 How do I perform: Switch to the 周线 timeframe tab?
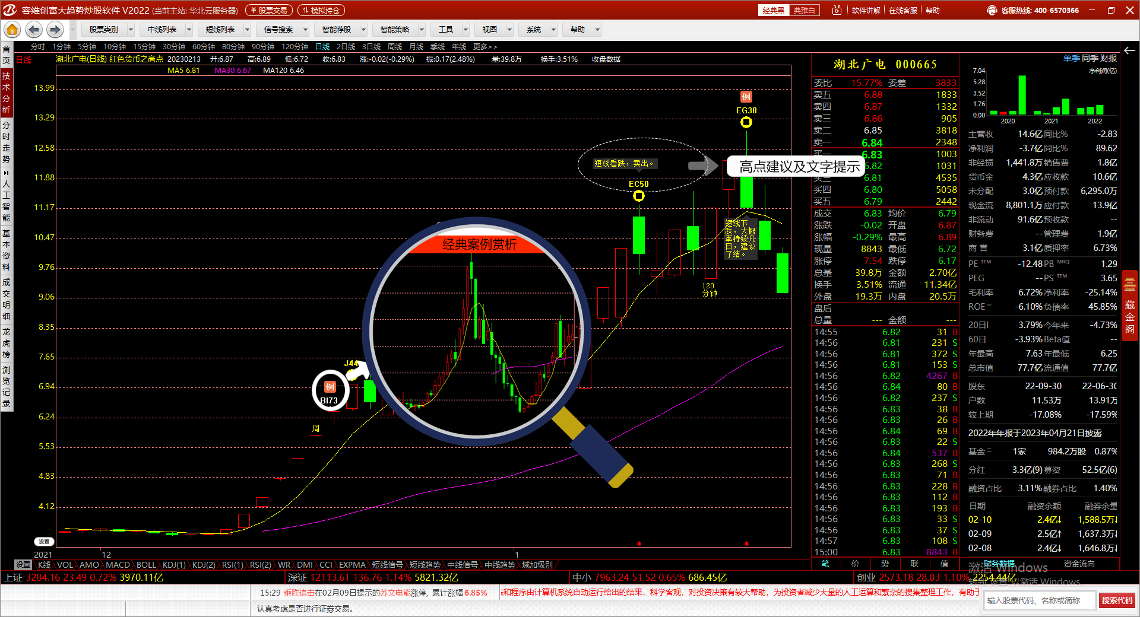click(394, 47)
